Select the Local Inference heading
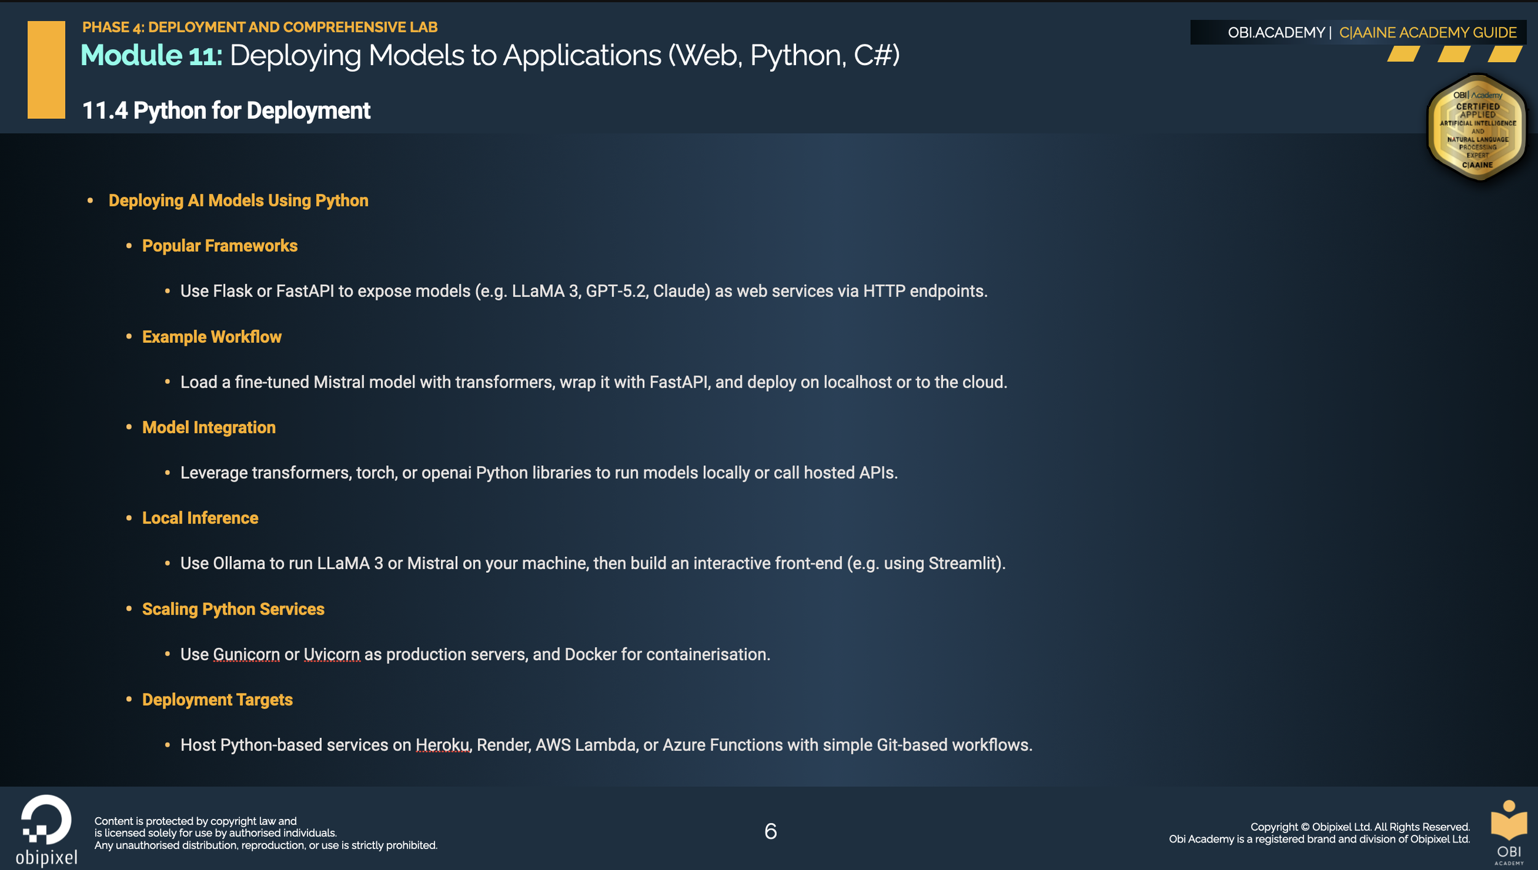Viewport: 1538px width, 870px height. (x=200, y=518)
